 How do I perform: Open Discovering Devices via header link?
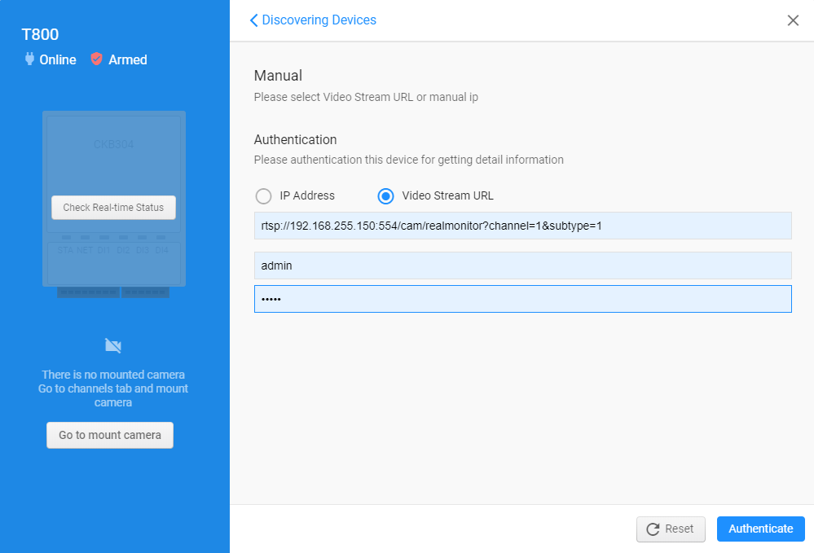(318, 20)
